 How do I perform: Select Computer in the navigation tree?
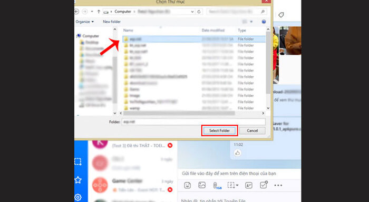click(x=88, y=36)
